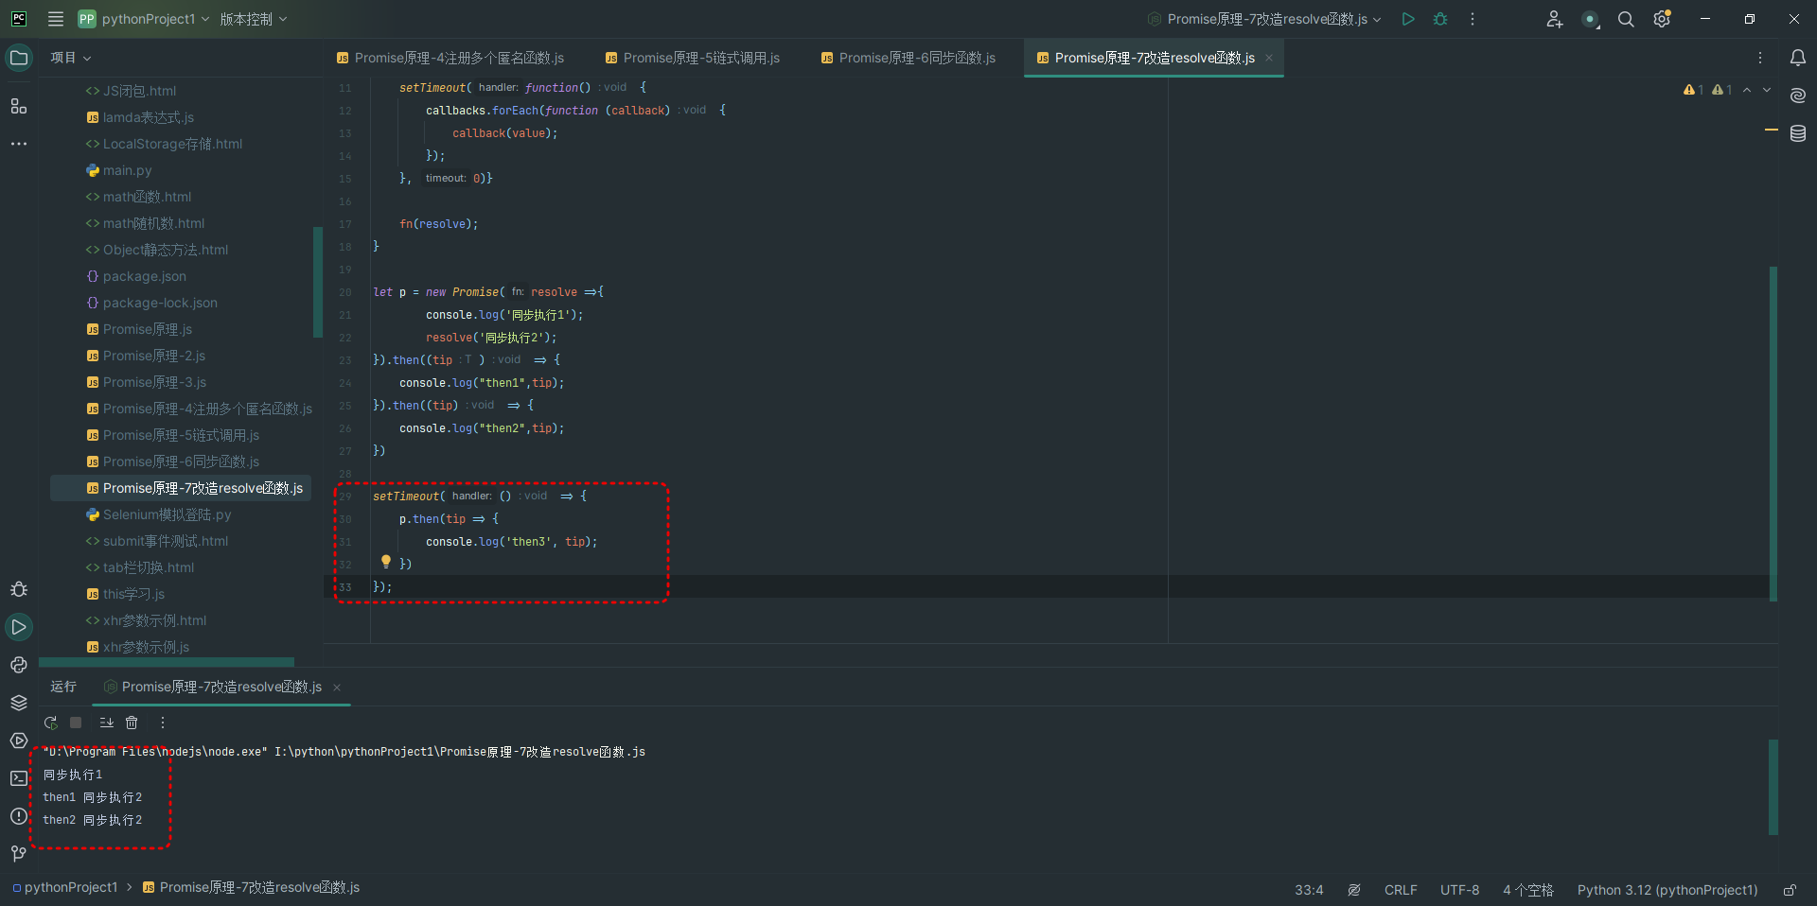1817x906 pixels.
Task: Rerun the program in Run panel
Action: 51,723
